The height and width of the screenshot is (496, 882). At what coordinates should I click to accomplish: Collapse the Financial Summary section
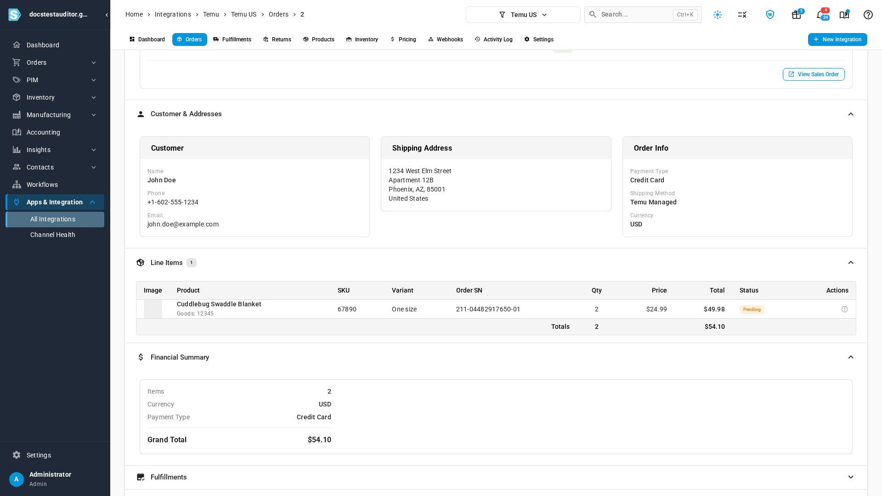pos(851,357)
